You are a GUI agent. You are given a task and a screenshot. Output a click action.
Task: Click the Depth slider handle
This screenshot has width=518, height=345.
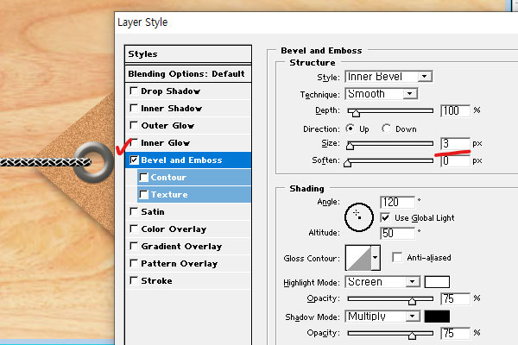(x=356, y=113)
